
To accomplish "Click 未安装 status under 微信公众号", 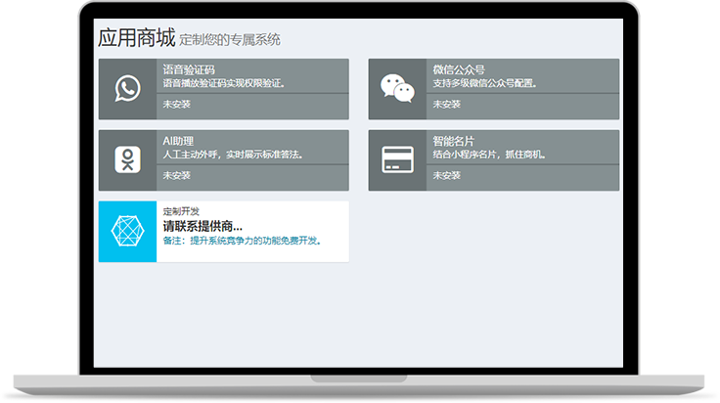I will point(446,105).
